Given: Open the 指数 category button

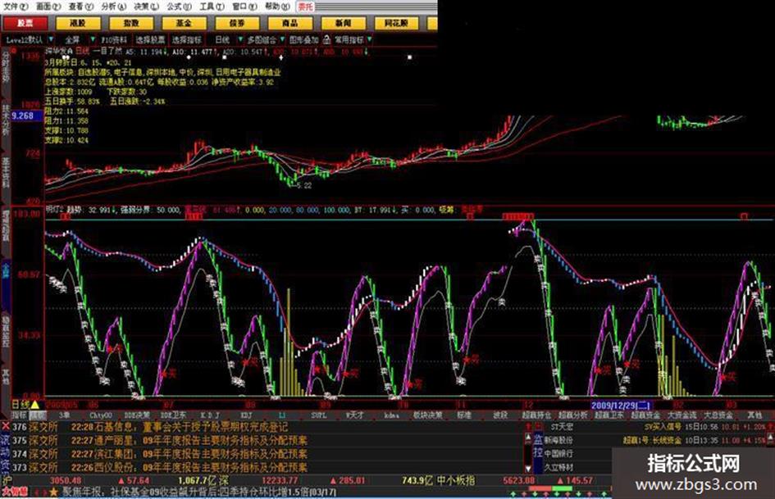Looking at the screenshot, I should [131, 23].
